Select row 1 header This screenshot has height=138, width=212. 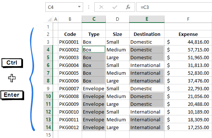(x=48, y=27)
